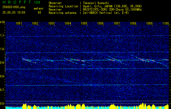
Task: Click the Receiver label
Action: click(x=55, y=10)
